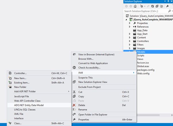173x126 pixels.
Task: Select Web.config file
Action: coord(143,73)
